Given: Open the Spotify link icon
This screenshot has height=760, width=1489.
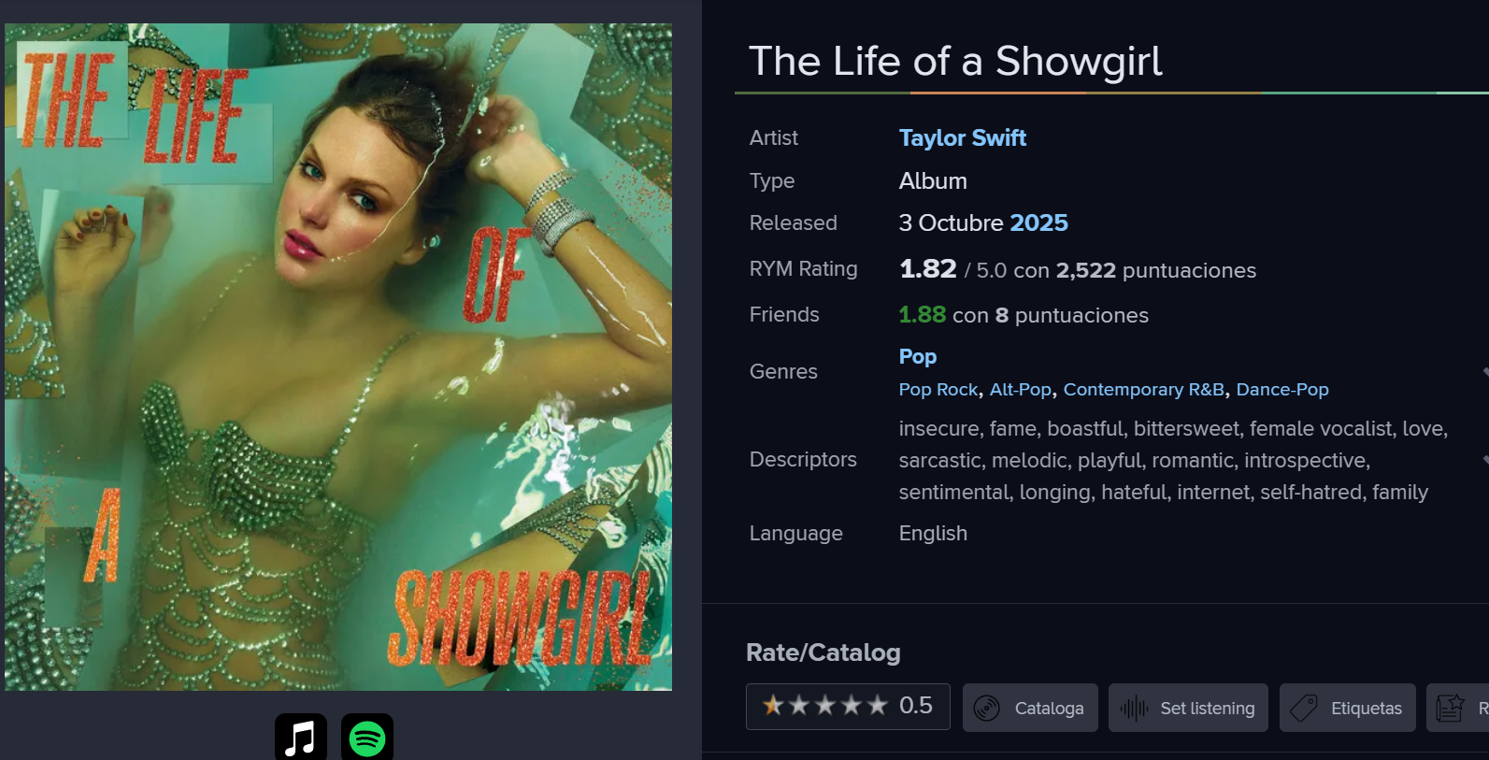Looking at the screenshot, I should pyautogui.click(x=366, y=738).
